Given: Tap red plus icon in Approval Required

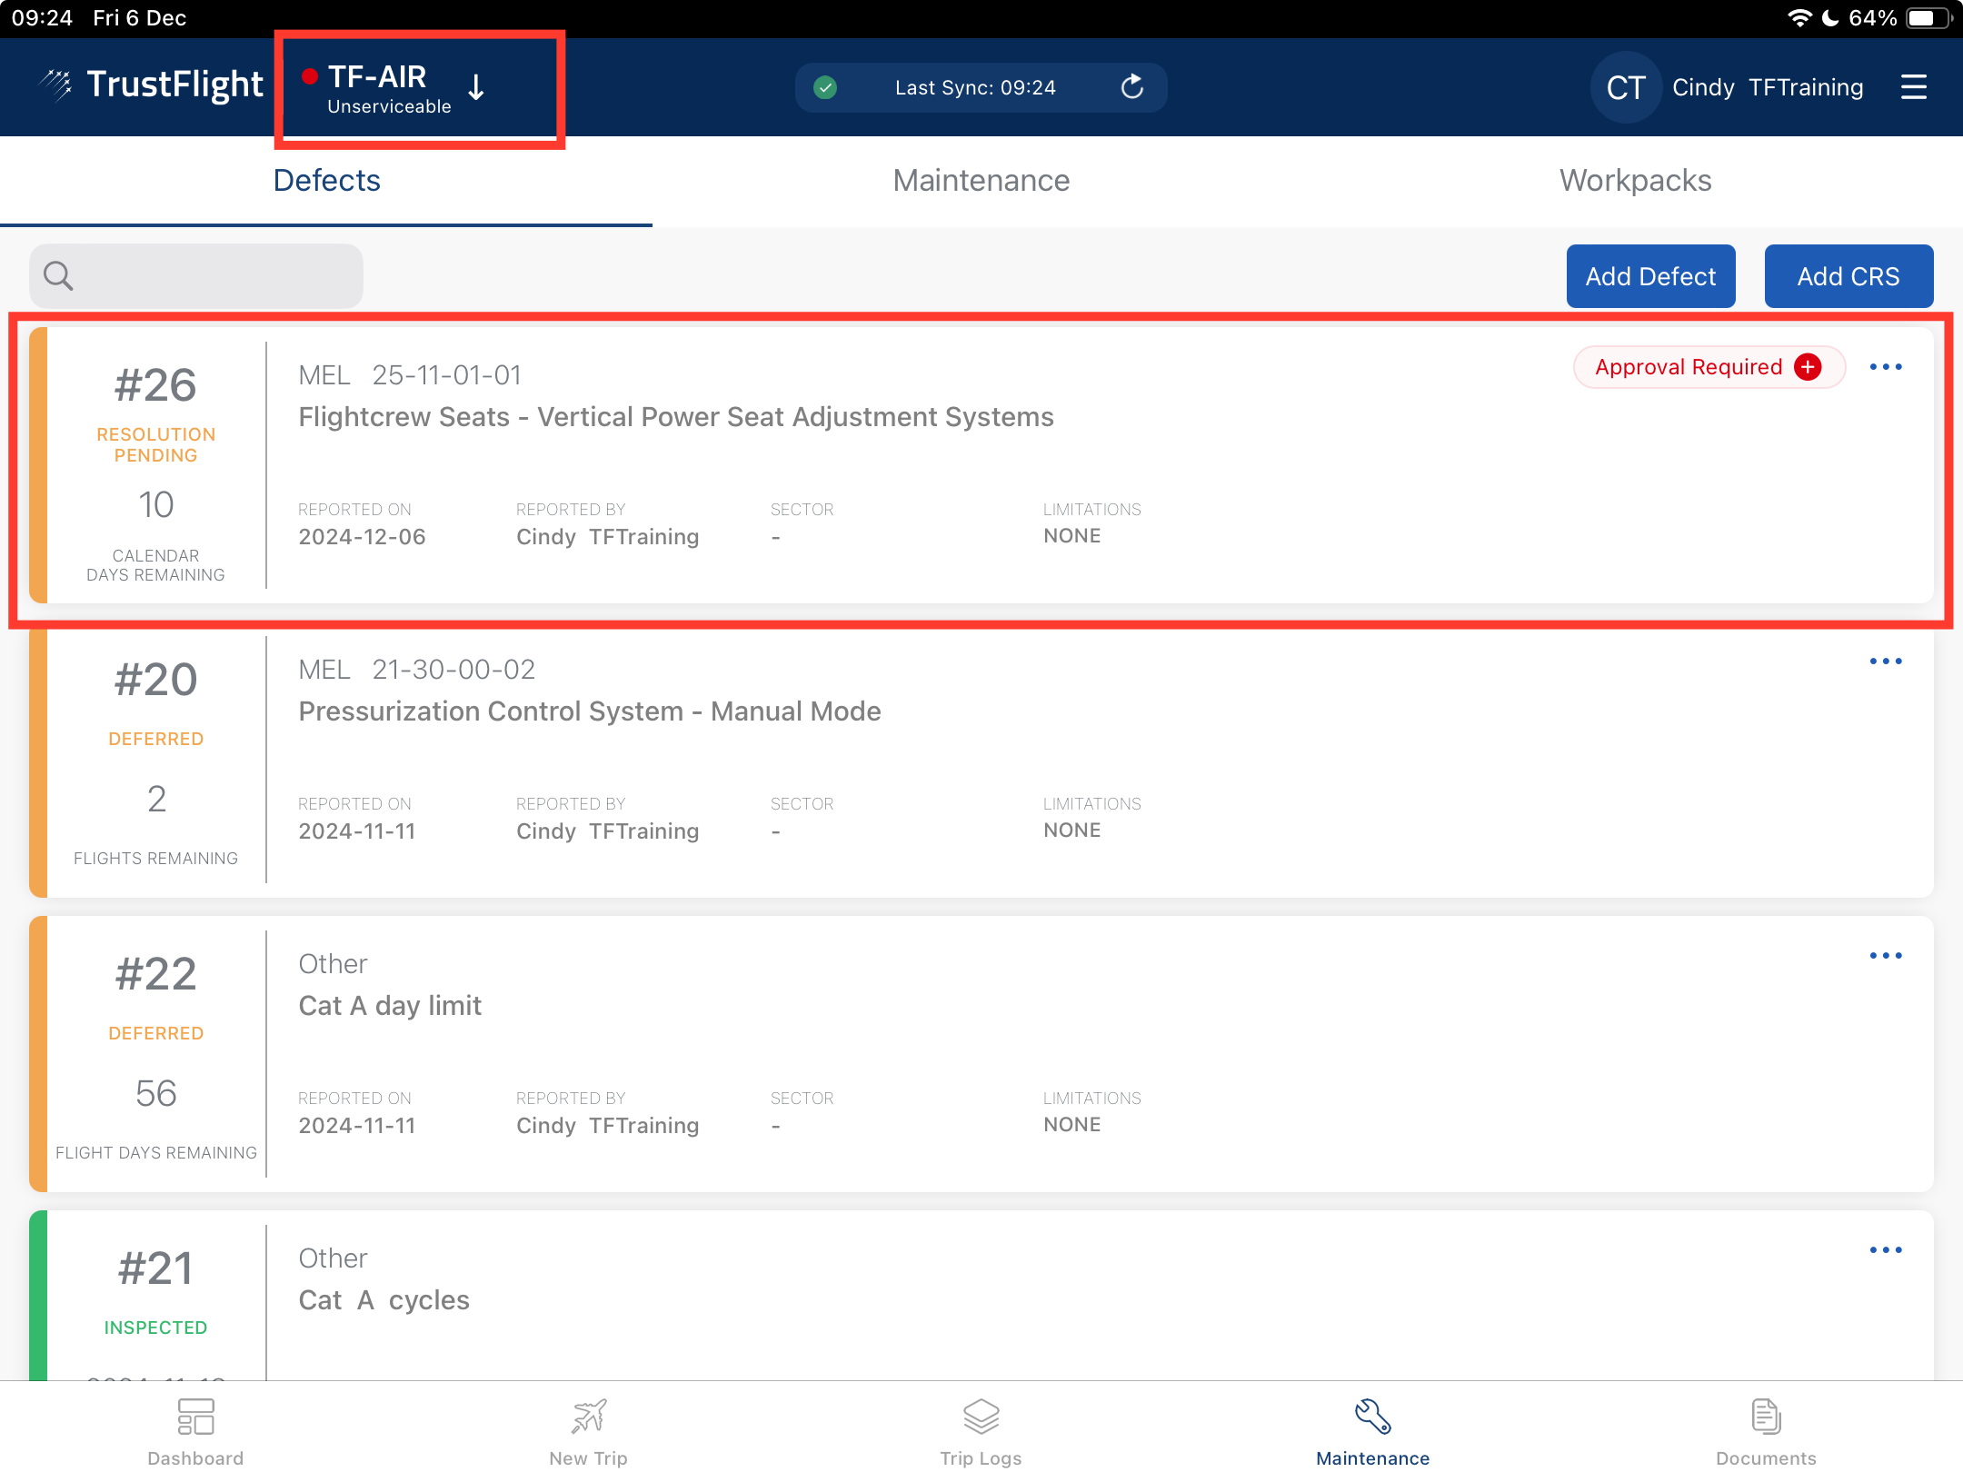Looking at the screenshot, I should (1808, 367).
